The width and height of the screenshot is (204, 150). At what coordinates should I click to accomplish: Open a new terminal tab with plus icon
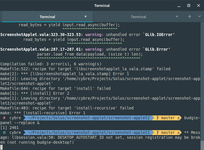(190, 16)
